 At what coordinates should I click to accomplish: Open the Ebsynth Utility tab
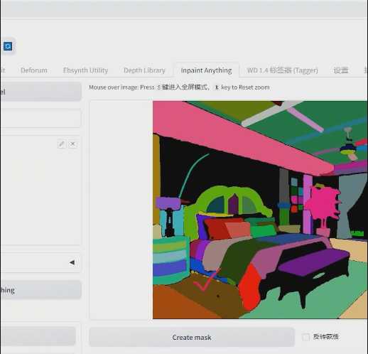[x=85, y=70]
